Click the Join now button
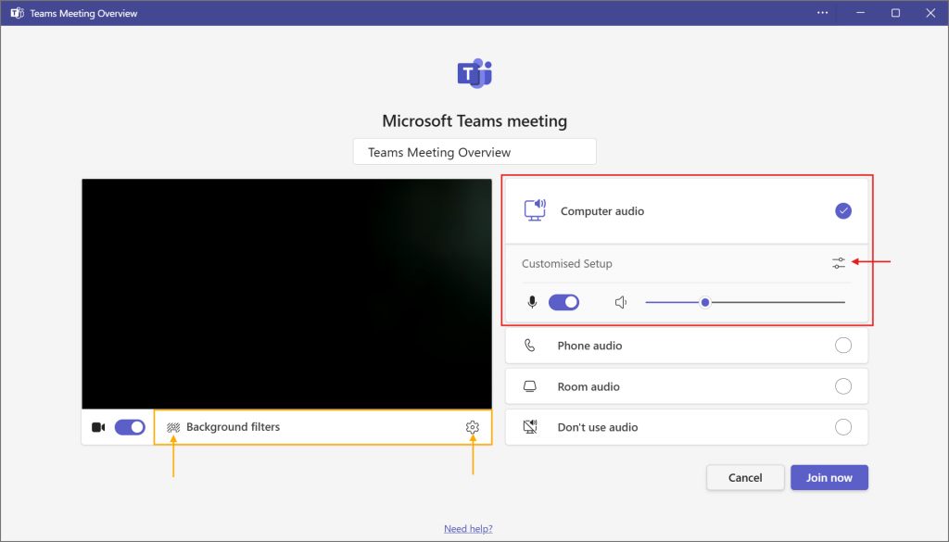This screenshot has width=949, height=542. (x=829, y=477)
